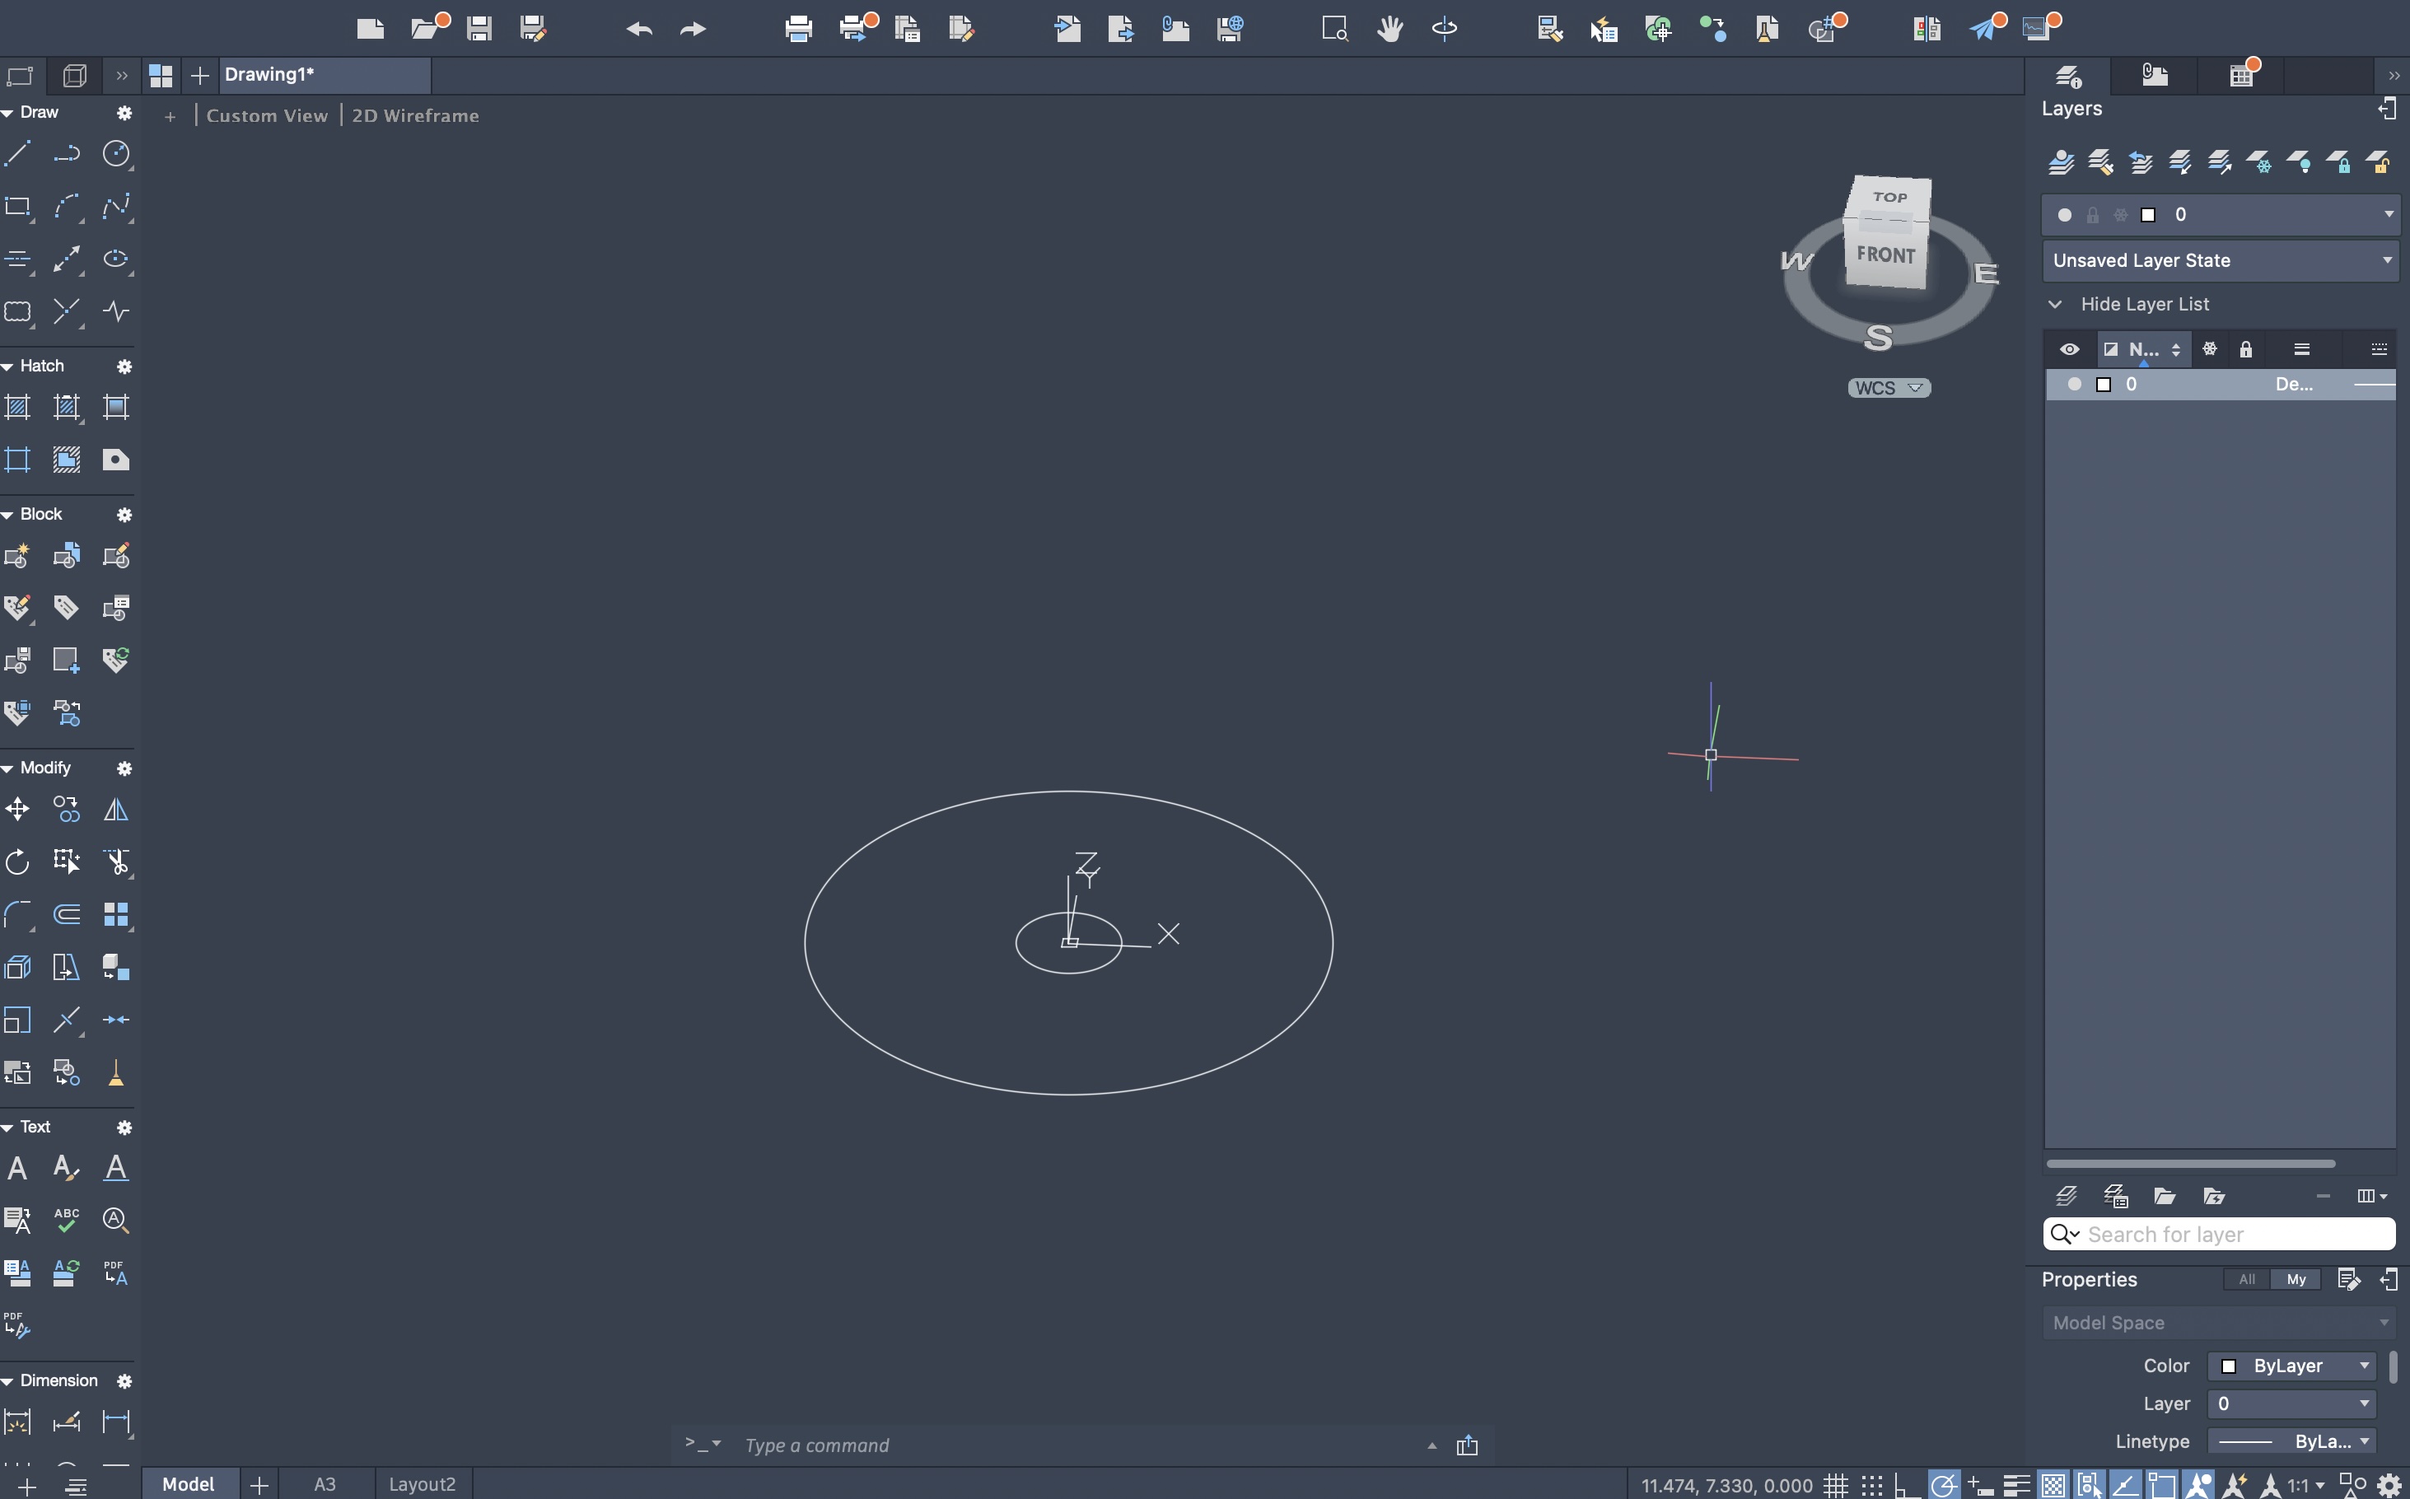Viewport: 2410px width, 1499px height.
Task: Select the Rotate tool in Modify panel
Action: [x=18, y=862]
